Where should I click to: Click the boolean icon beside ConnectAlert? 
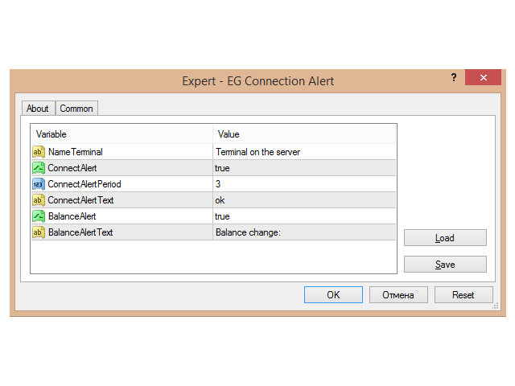[x=39, y=168]
